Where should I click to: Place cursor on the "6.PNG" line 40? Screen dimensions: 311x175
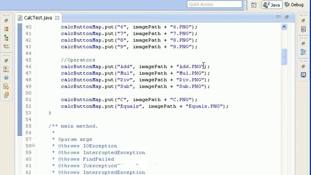[129, 27]
